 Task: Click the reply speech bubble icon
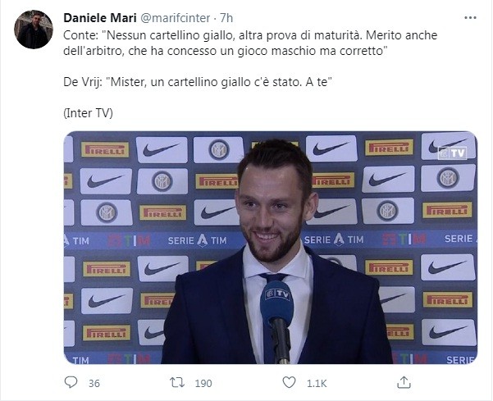tap(71, 382)
